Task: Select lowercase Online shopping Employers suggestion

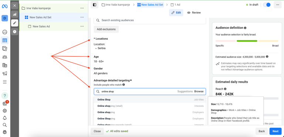Action: (150, 112)
